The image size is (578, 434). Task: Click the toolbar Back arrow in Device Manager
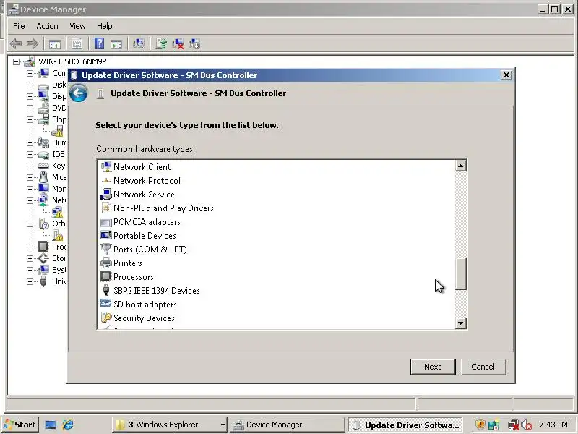pyautogui.click(x=16, y=44)
